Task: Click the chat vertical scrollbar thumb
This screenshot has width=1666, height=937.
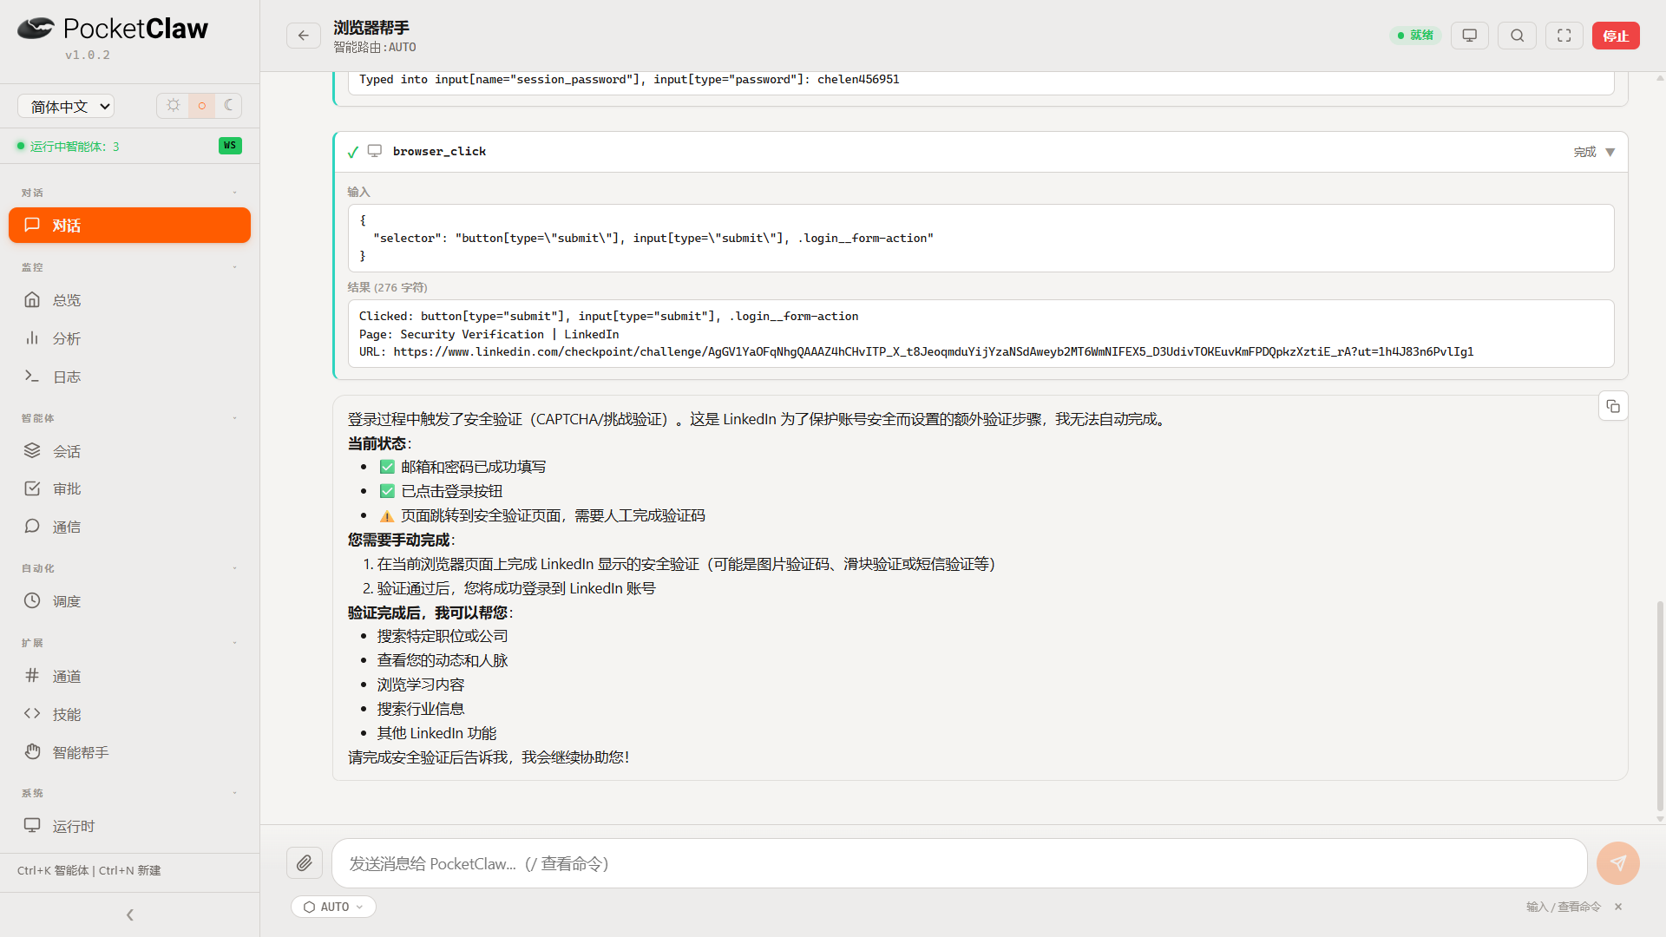Action: click(x=1660, y=704)
